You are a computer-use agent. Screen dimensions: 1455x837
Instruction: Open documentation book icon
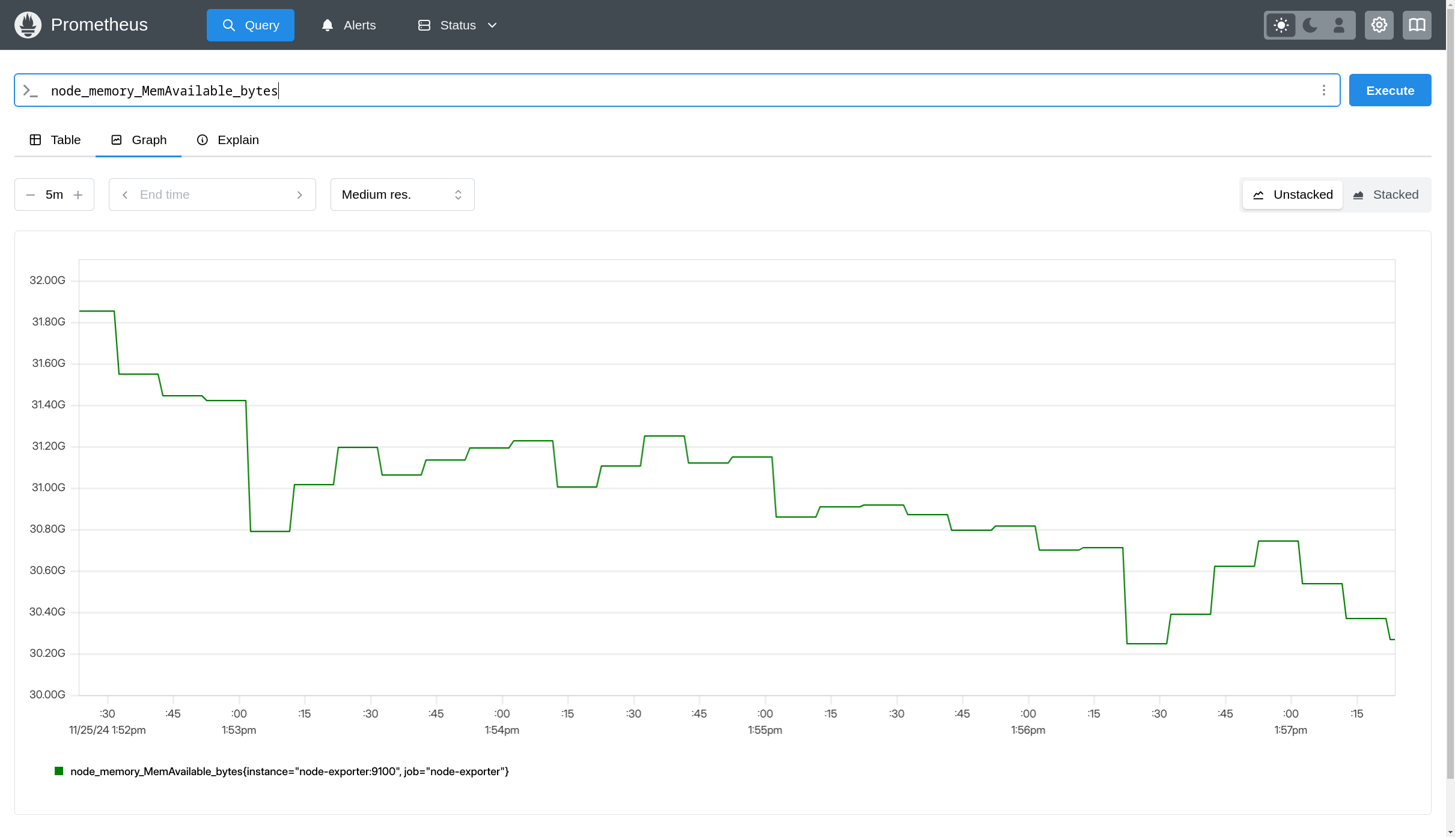(1417, 25)
